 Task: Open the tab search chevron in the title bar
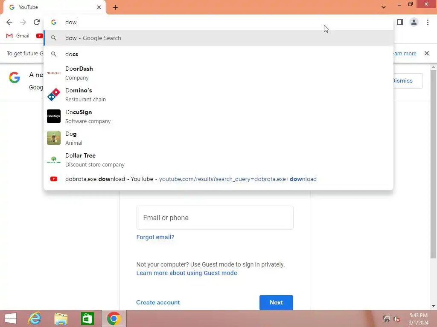point(384,7)
